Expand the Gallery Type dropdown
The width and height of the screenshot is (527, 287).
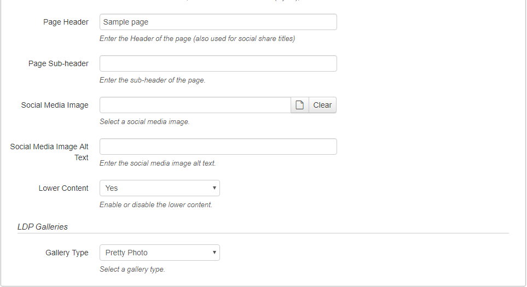pos(159,253)
